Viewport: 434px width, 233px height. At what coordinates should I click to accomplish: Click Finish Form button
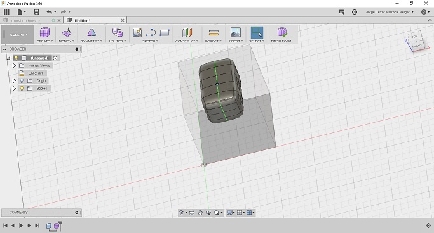click(281, 35)
